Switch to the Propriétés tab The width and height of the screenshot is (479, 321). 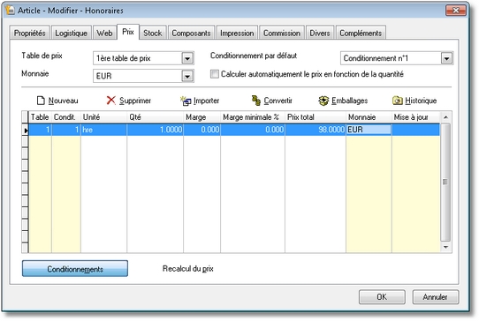[30, 33]
